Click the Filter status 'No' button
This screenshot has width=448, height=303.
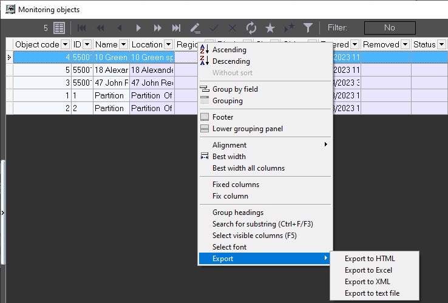390,28
